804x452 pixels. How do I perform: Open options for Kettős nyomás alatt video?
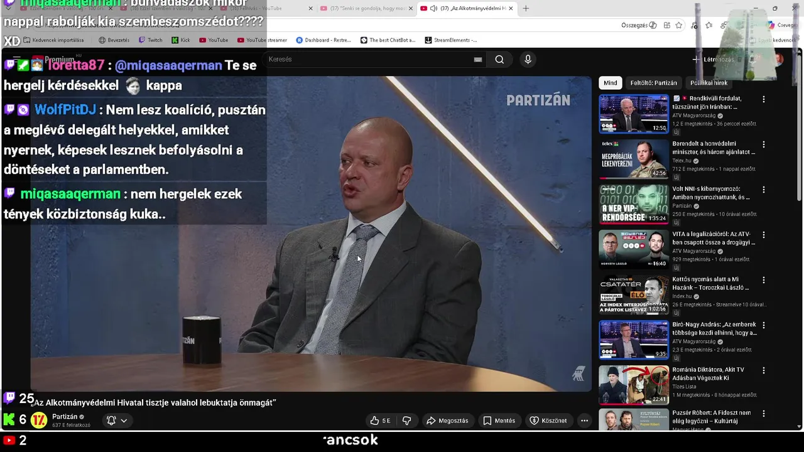764,280
